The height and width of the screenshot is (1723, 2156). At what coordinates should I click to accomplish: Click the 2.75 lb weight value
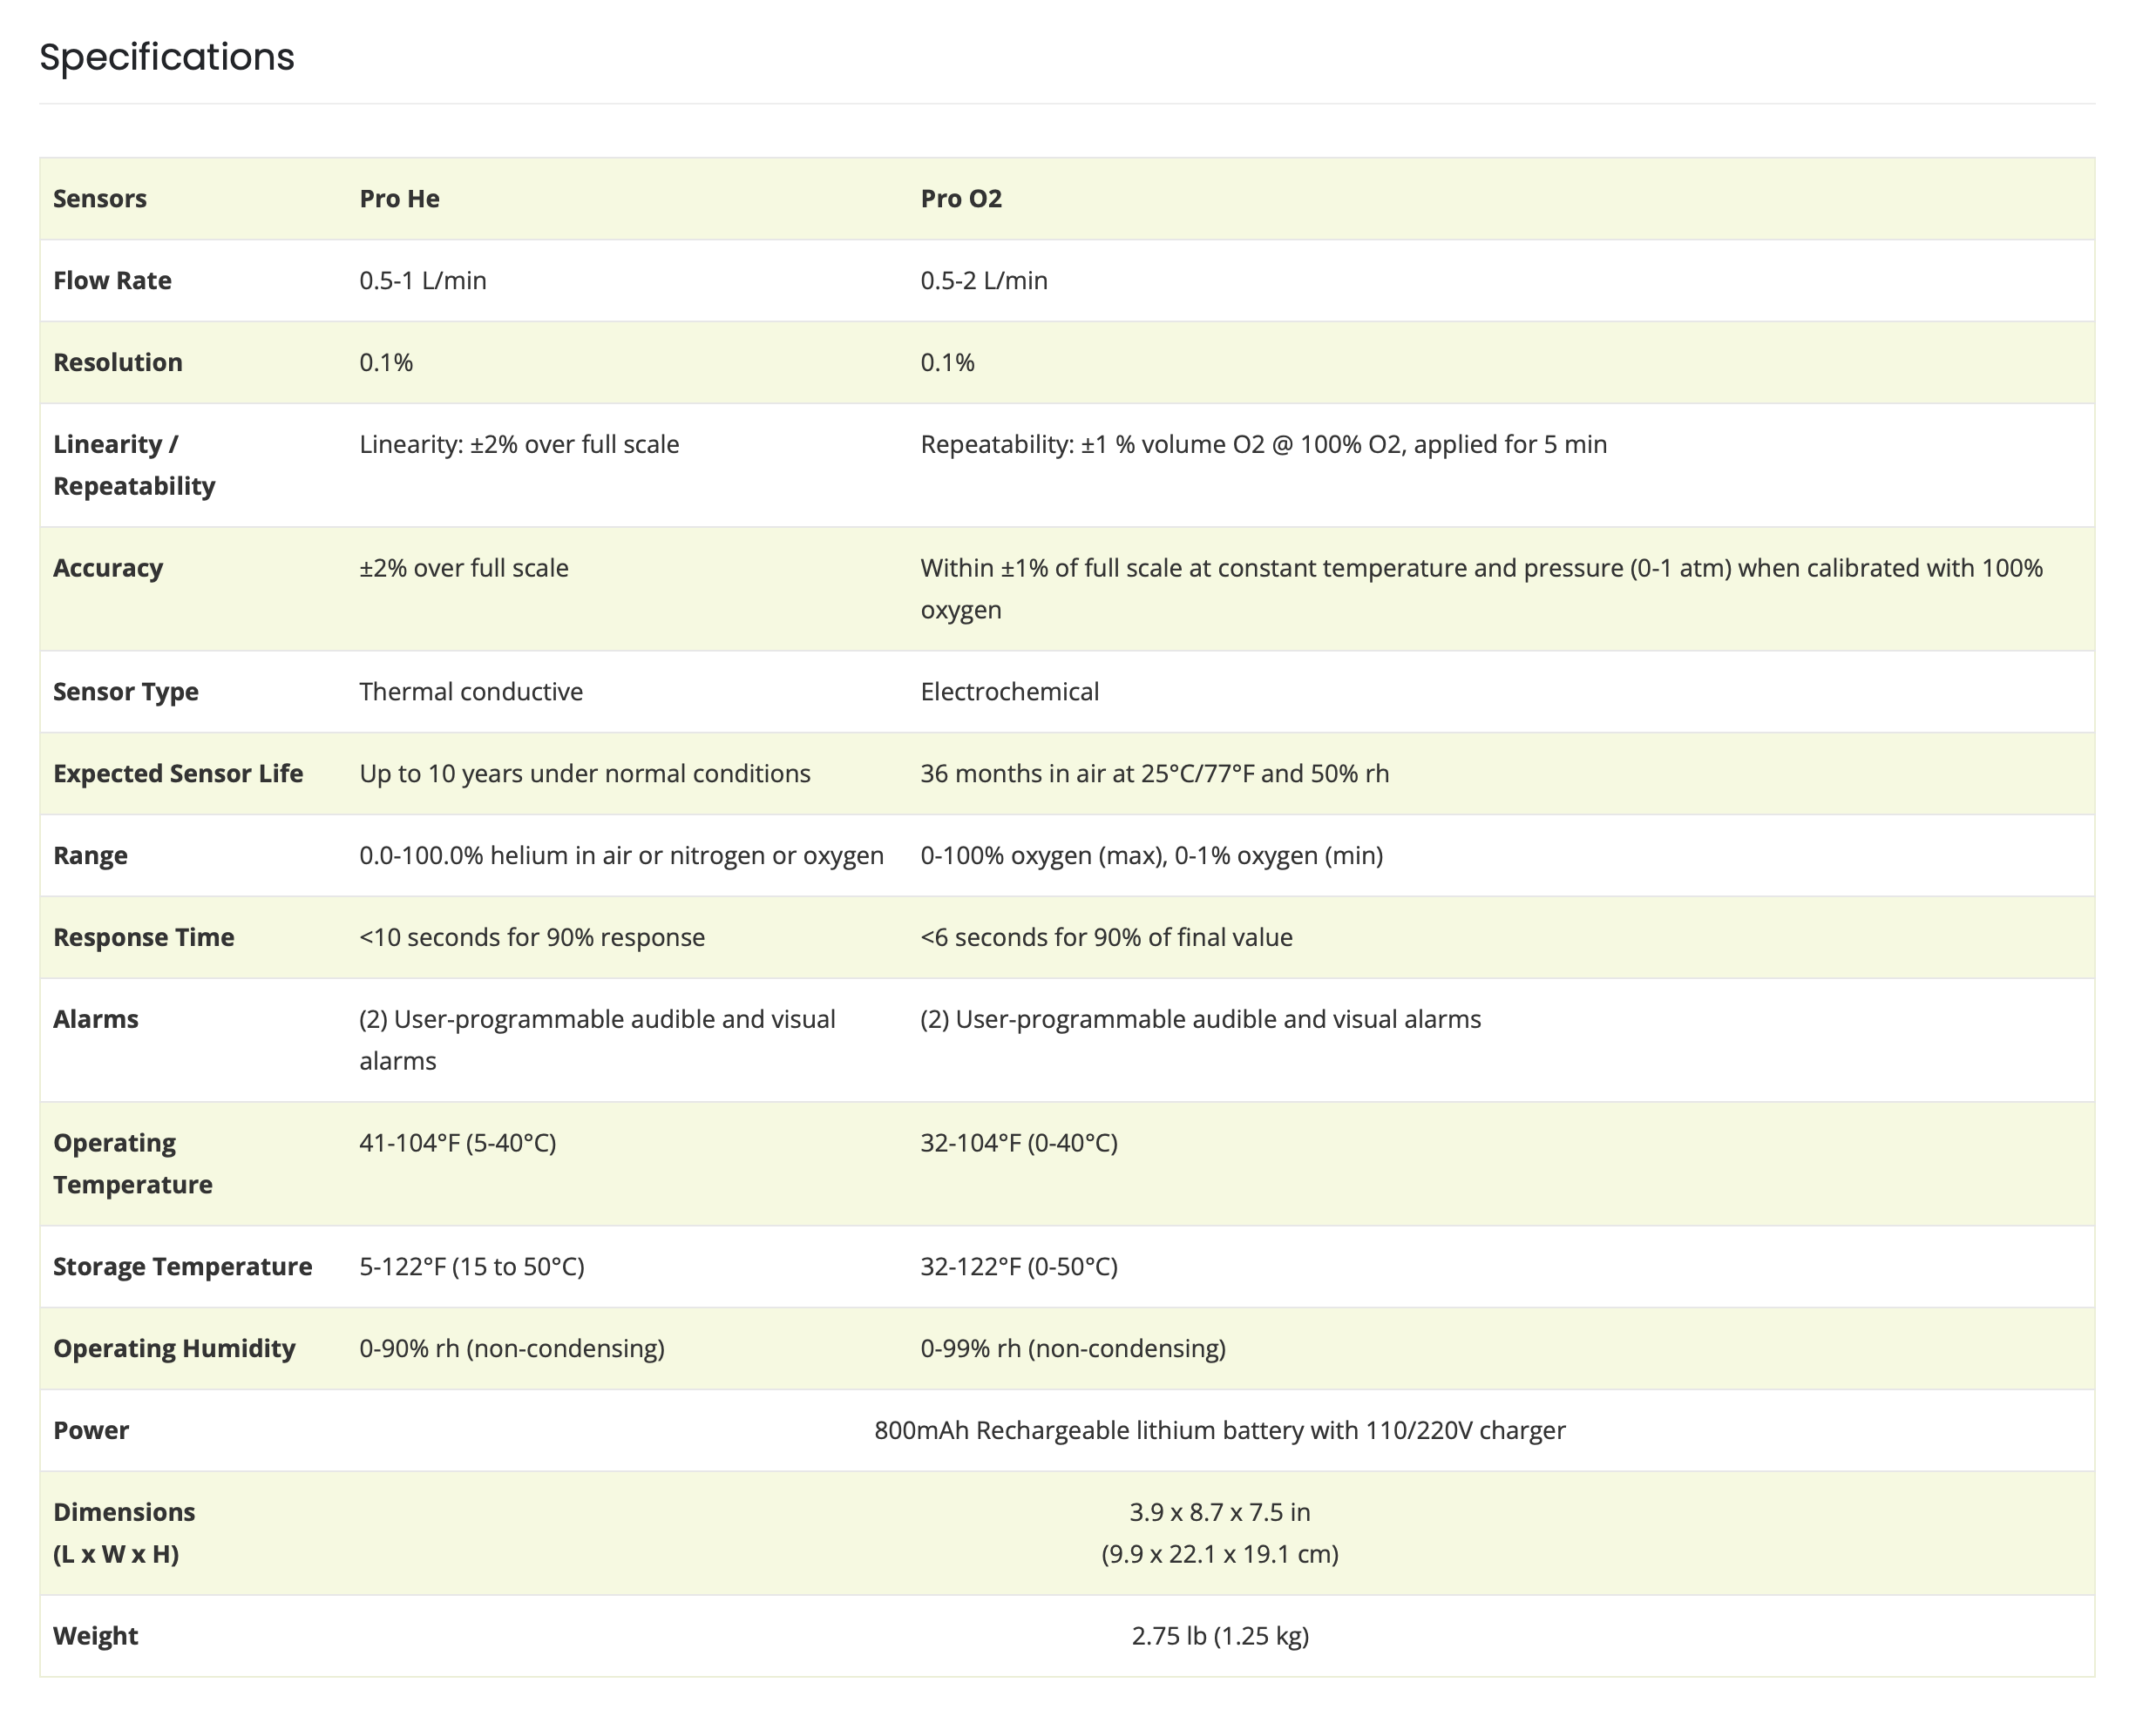pyautogui.click(x=1219, y=1636)
